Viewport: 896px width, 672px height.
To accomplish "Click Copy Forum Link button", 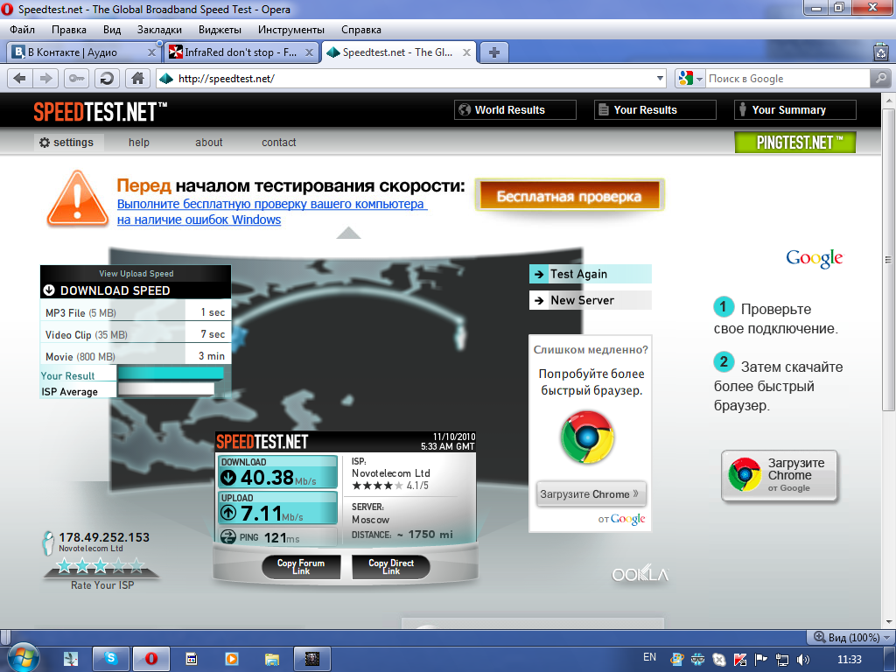I will coord(301,567).
